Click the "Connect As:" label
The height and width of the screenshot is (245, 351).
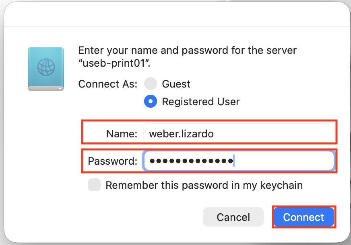(107, 84)
